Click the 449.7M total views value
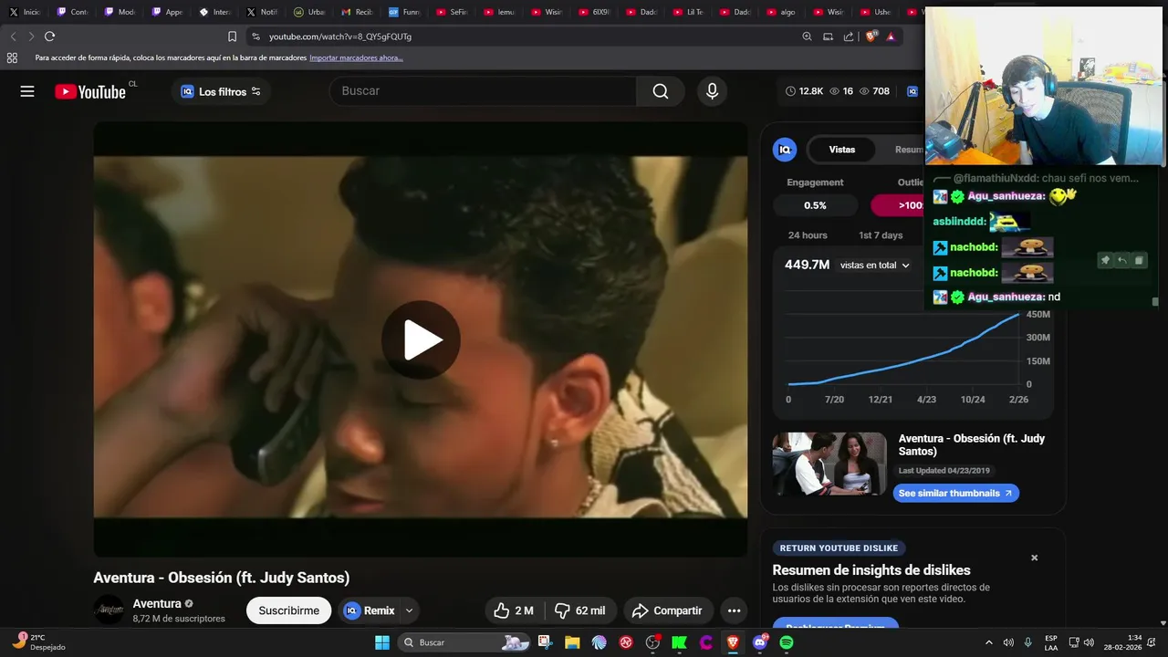The width and height of the screenshot is (1168, 657). [x=807, y=265]
